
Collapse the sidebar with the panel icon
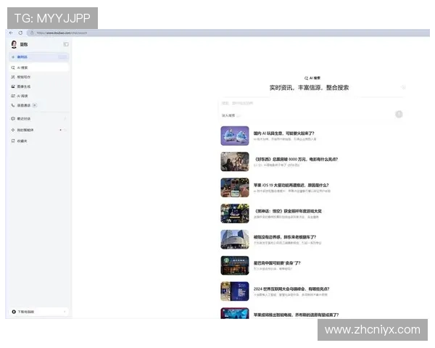point(66,44)
